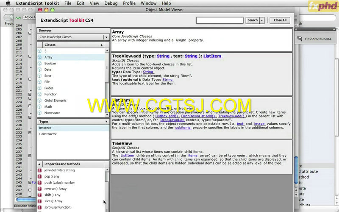Open the File menu
Screen dimensions: 339x212
coord(68,3)
